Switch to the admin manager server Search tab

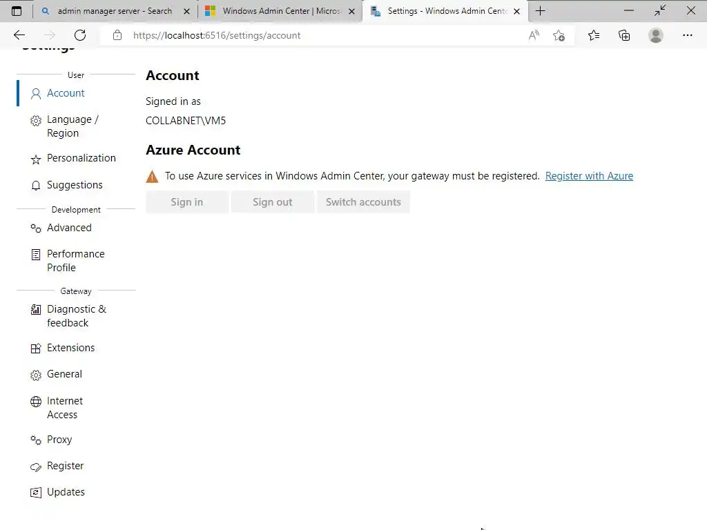pos(115,11)
